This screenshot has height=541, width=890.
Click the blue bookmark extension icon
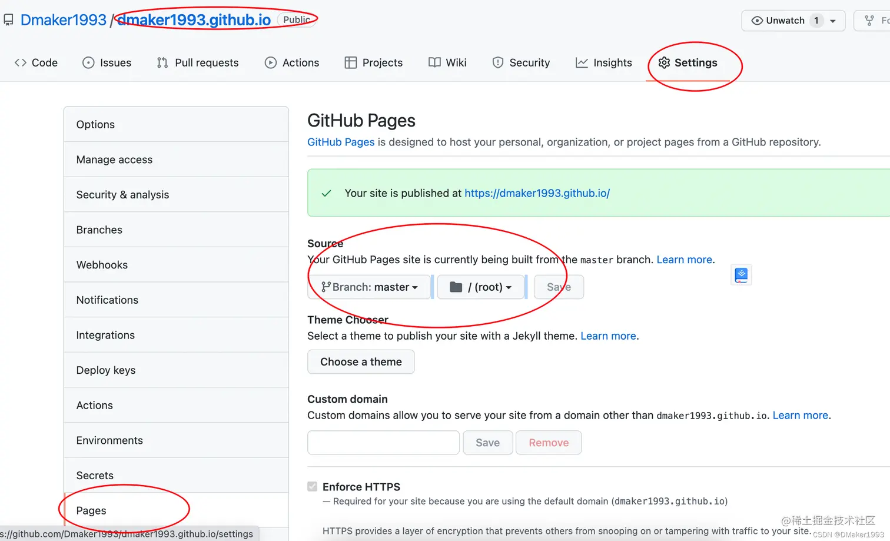tap(741, 275)
